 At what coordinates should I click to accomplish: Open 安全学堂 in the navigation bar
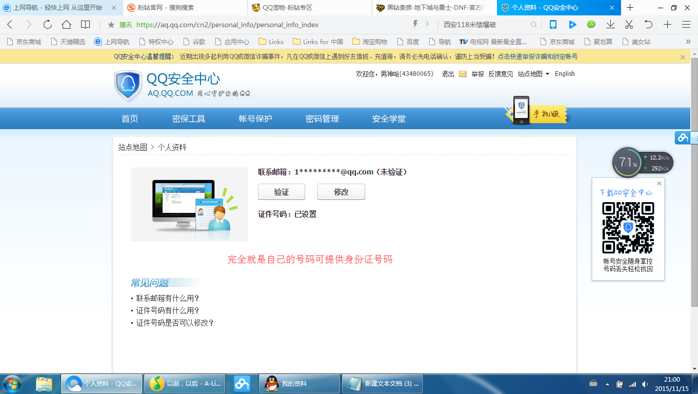(389, 119)
